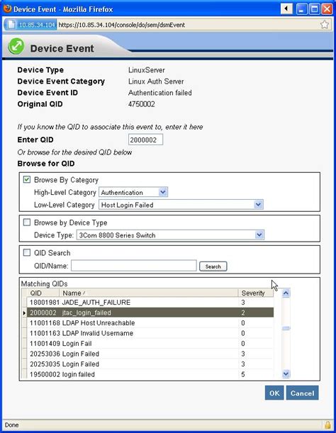Click the QID list scroll down arrow
Viewport: 336px width, 433px height.
pos(286,374)
